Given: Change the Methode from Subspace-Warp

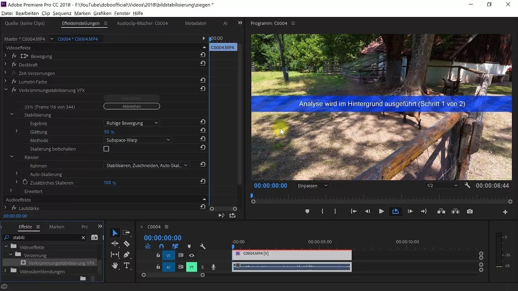Looking at the screenshot, I should pos(138,139).
